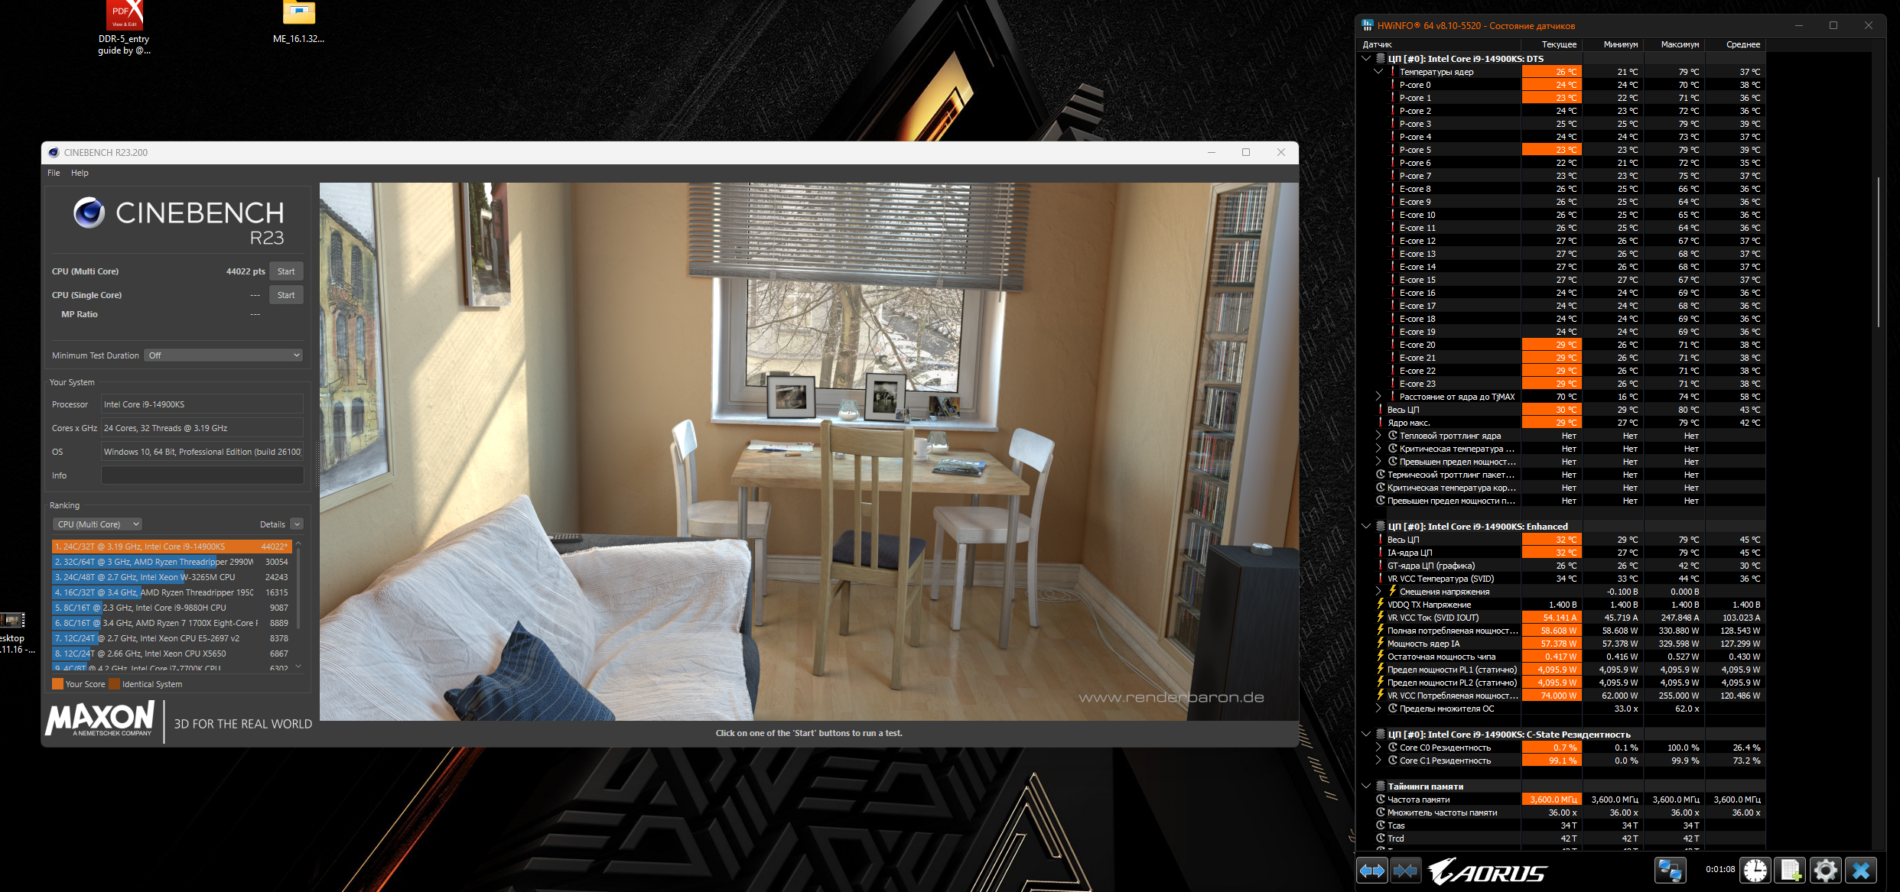
Task: Reset sensor timer with clock icon
Action: click(1755, 871)
